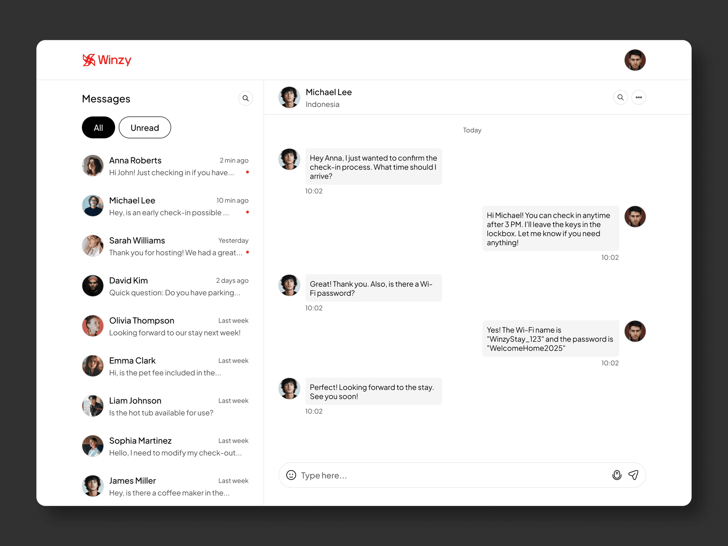
Task: Open Sarah Williams conversation
Action: [165, 246]
